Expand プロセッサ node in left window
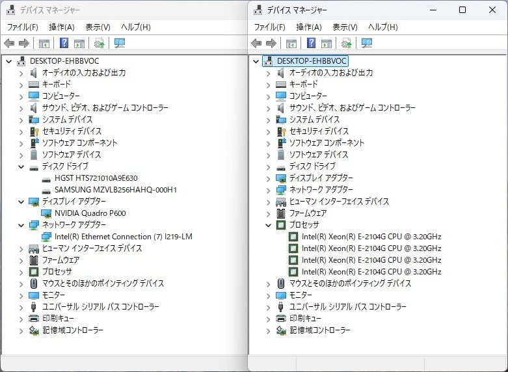This screenshot has width=508, height=372. (x=21, y=272)
